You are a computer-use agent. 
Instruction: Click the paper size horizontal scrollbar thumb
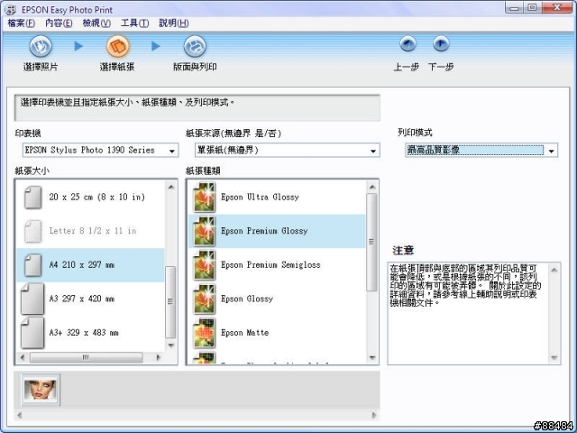tap(86, 357)
